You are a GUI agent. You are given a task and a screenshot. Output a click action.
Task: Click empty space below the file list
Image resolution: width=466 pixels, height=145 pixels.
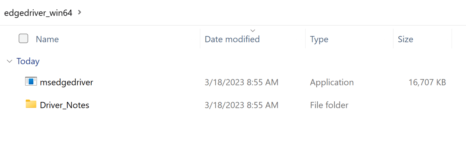tap(231, 130)
